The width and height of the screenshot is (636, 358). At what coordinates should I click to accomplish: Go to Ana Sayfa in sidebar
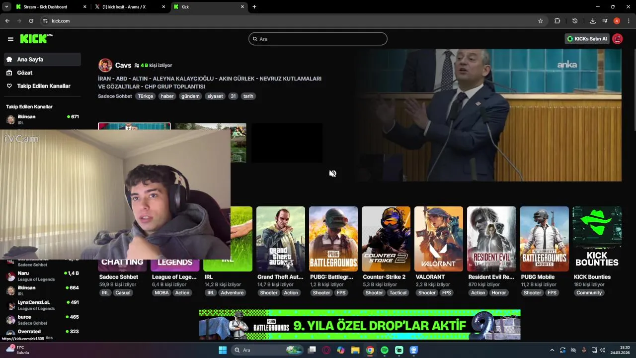pos(42,59)
